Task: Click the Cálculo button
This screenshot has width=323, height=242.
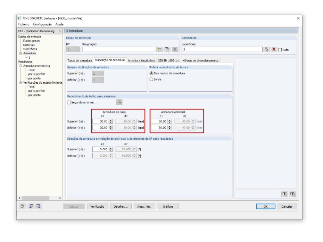Action: (x=74, y=206)
